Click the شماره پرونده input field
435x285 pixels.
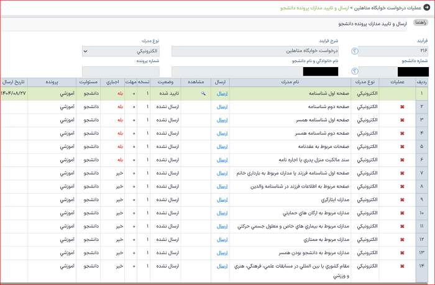(x=121, y=71)
